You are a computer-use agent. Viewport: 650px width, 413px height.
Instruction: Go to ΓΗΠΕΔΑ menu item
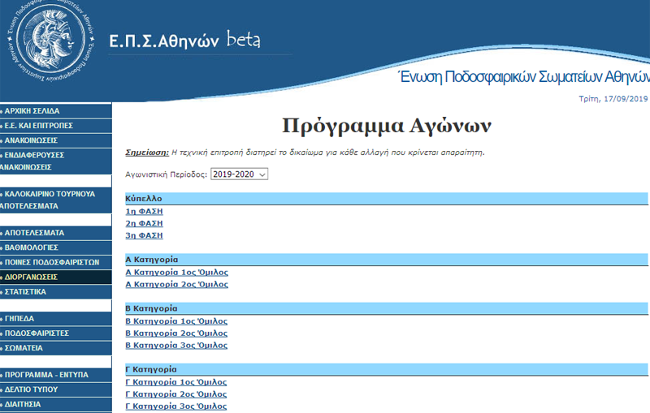pyautogui.click(x=55, y=319)
